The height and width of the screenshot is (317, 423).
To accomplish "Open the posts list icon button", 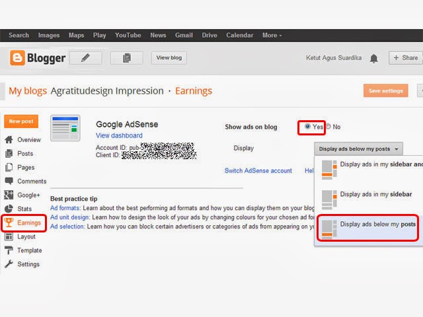I will [126, 57].
